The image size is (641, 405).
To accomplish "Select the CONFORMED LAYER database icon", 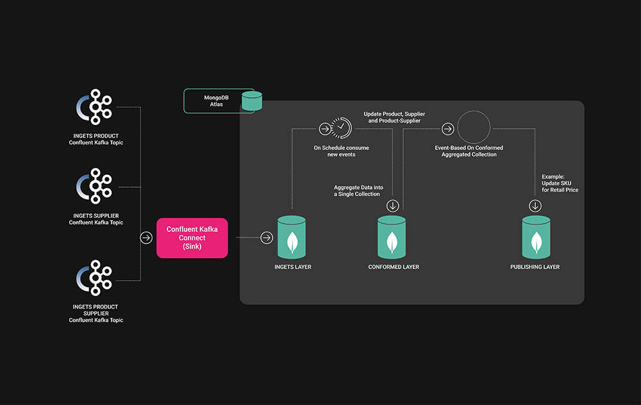I will click(392, 238).
